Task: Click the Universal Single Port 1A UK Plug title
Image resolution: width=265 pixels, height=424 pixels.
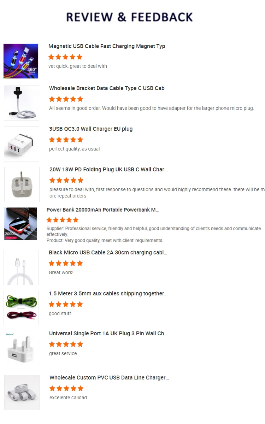Action: (x=108, y=334)
